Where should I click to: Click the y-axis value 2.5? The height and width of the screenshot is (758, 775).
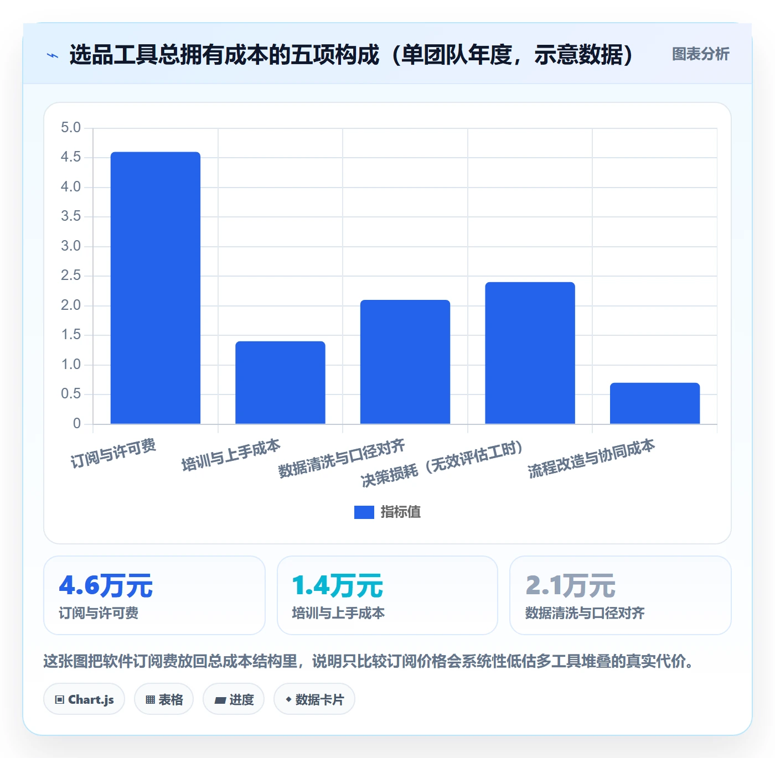pyautogui.click(x=71, y=276)
